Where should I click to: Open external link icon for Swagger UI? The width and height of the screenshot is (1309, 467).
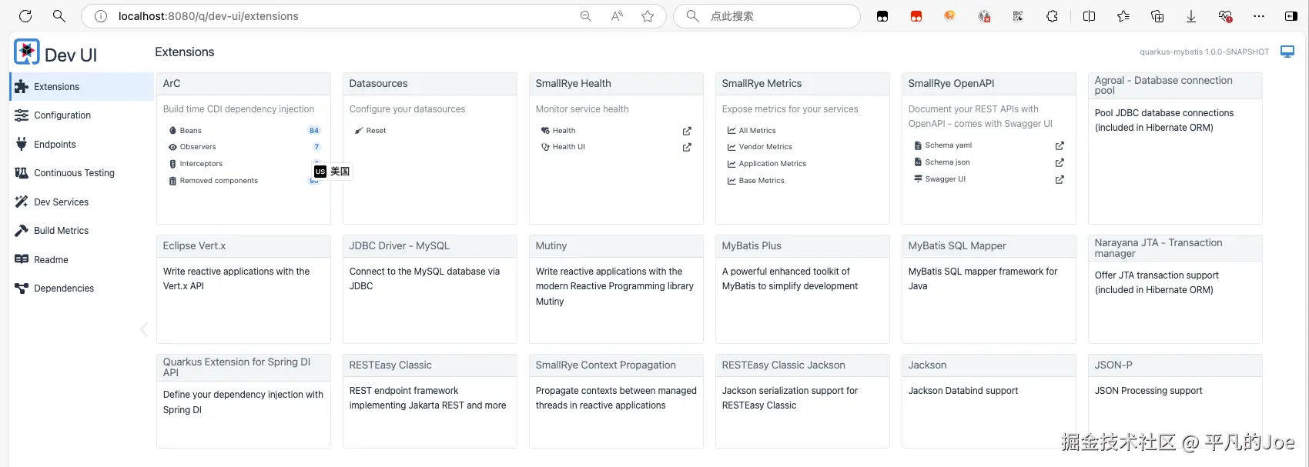click(x=1060, y=179)
